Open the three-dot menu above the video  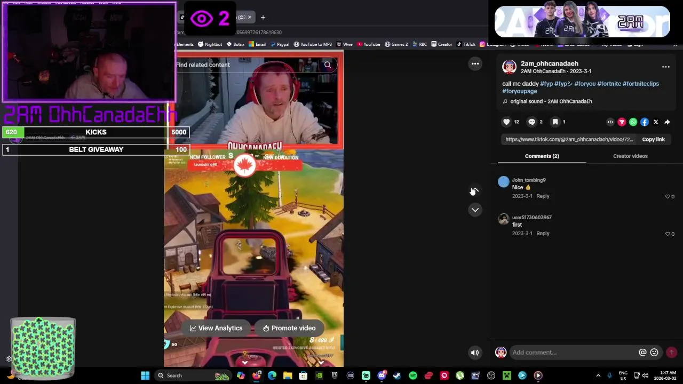tap(475, 63)
